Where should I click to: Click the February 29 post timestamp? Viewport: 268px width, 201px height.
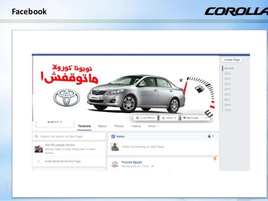click(x=135, y=166)
